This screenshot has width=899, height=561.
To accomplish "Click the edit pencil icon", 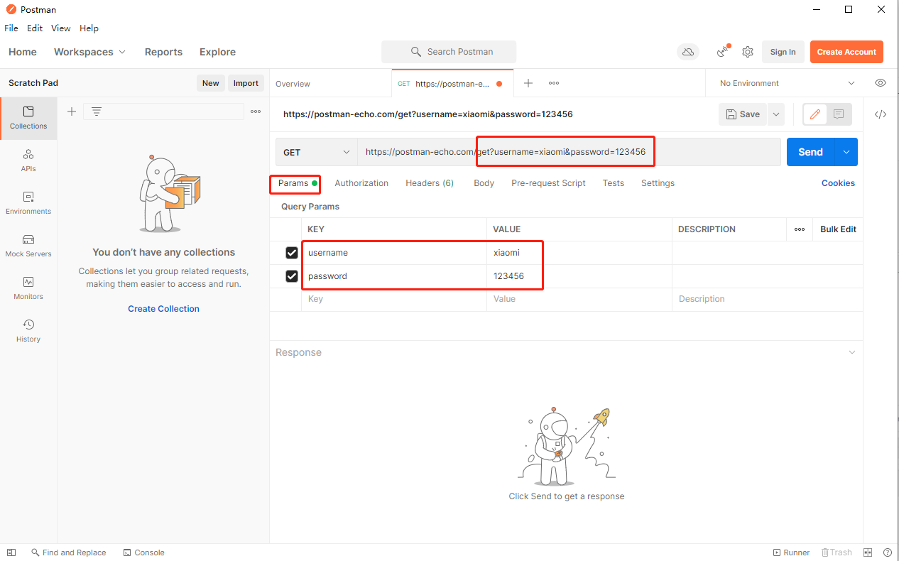I will (x=815, y=114).
